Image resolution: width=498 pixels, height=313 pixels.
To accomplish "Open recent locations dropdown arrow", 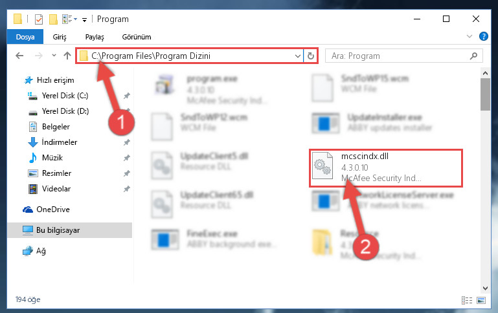I will pos(54,56).
